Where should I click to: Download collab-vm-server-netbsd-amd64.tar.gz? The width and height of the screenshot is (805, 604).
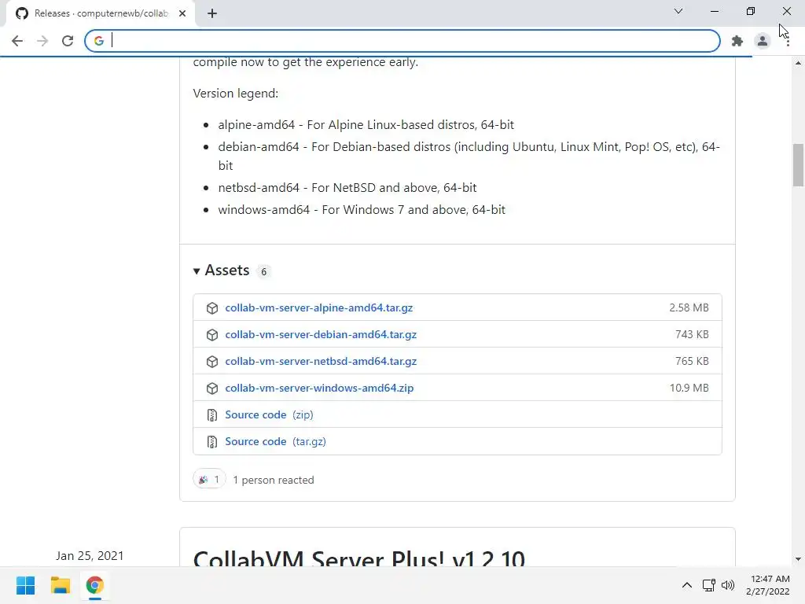(321, 361)
